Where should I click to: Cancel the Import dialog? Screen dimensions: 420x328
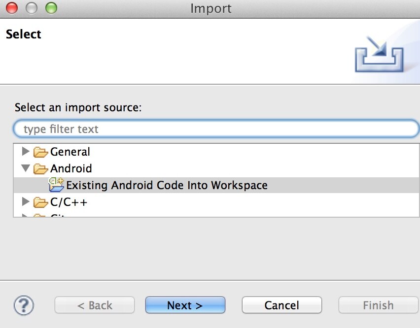coord(281,305)
